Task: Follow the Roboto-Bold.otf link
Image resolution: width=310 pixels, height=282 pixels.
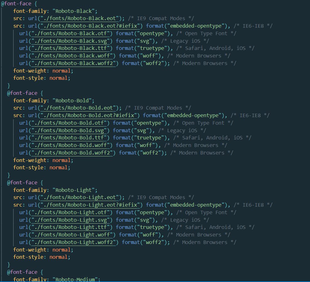Action: pyautogui.click(x=69, y=123)
